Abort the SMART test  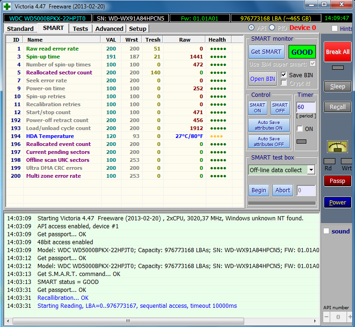tap(283, 190)
